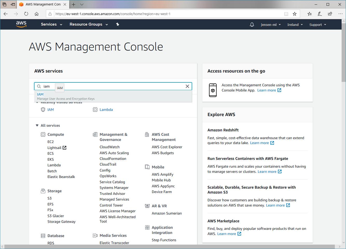
Task: Open the notifications bell
Action: coord(252,25)
